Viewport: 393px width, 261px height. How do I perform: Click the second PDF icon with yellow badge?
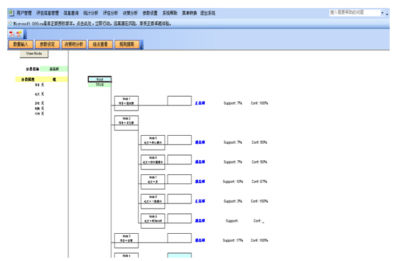pos(19,34)
